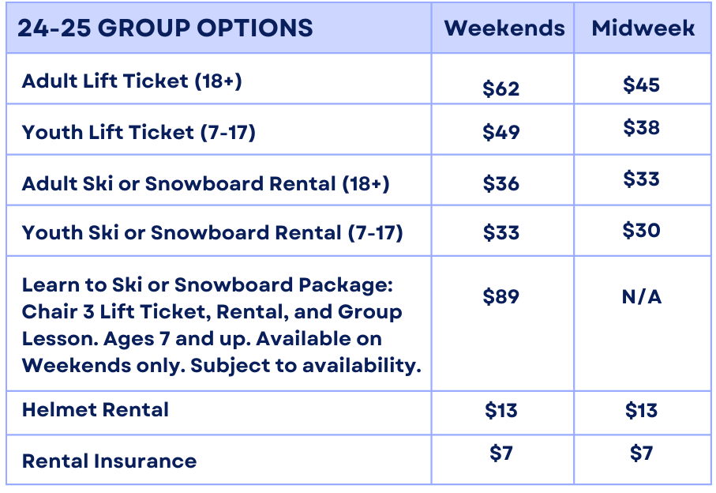Select the Midweek column header

tap(643, 28)
